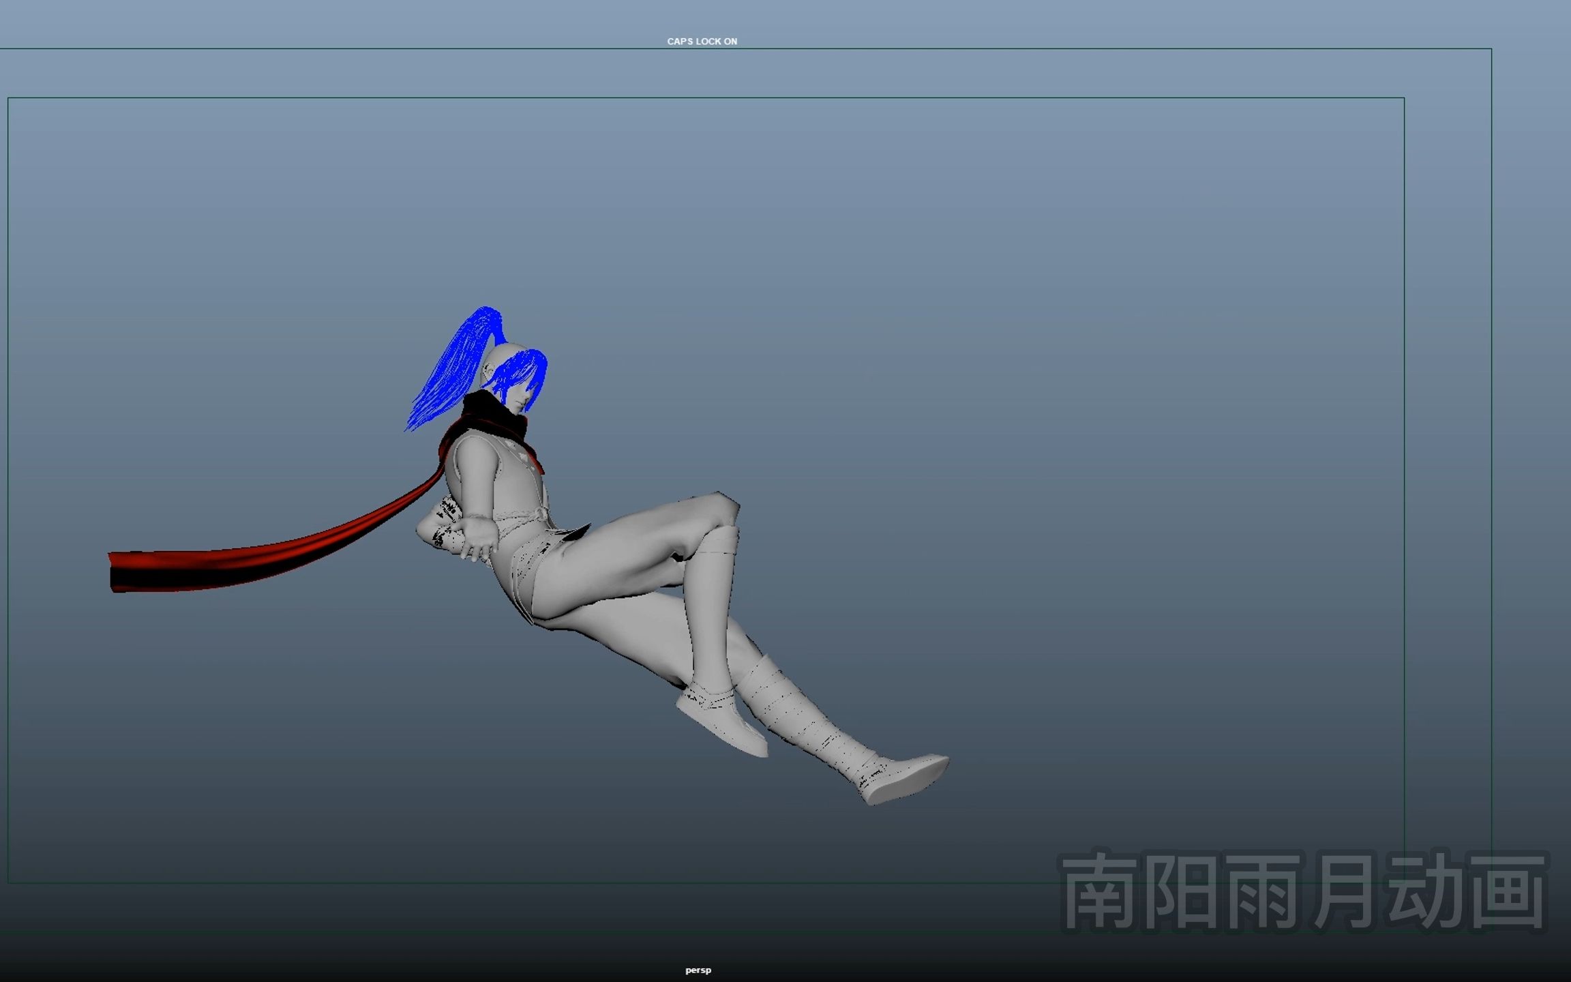Select the character's vest torso
The width and height of the screenshot is (1571, 982).
520,481
